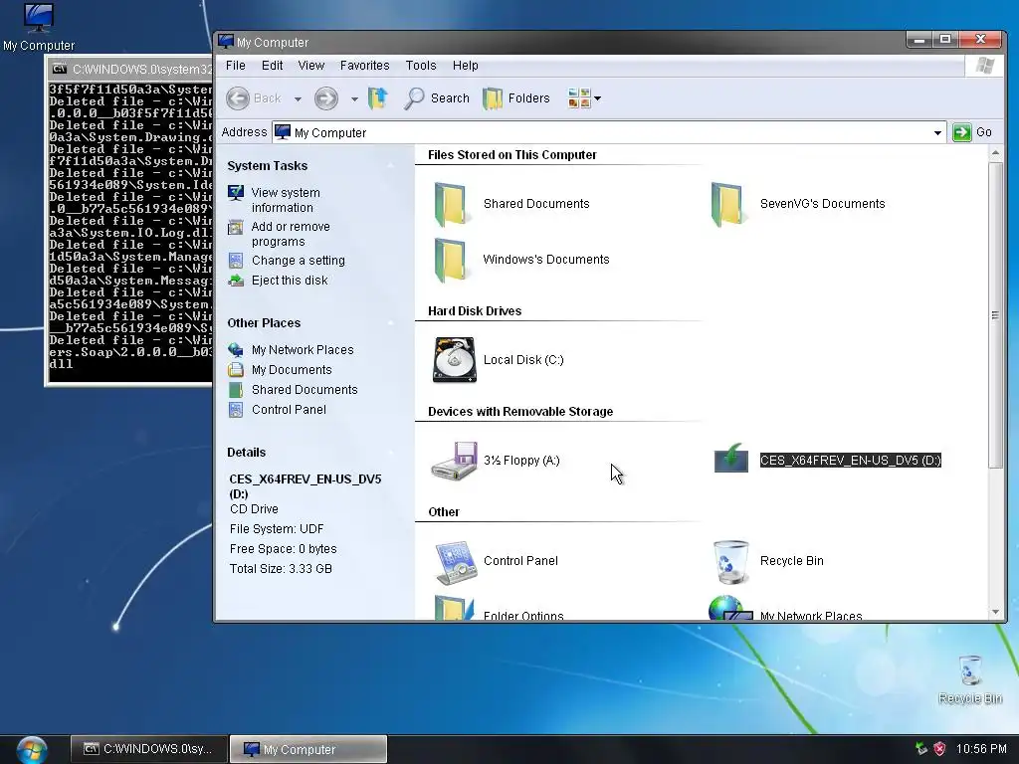Minimize the My Computer window

[918, 40]
